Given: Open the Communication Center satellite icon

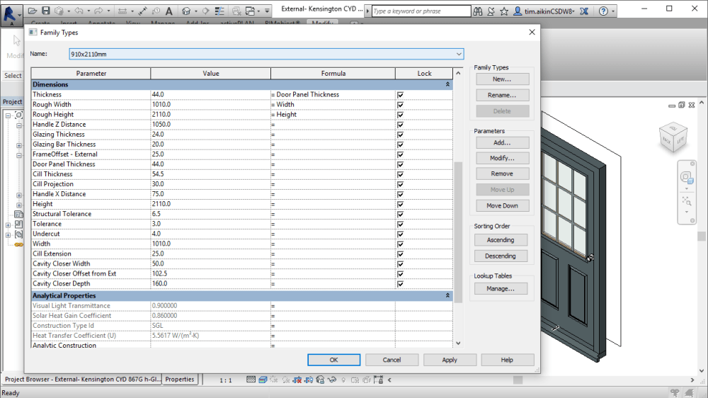Looking at the screenshot, I should tap(491, 11).
